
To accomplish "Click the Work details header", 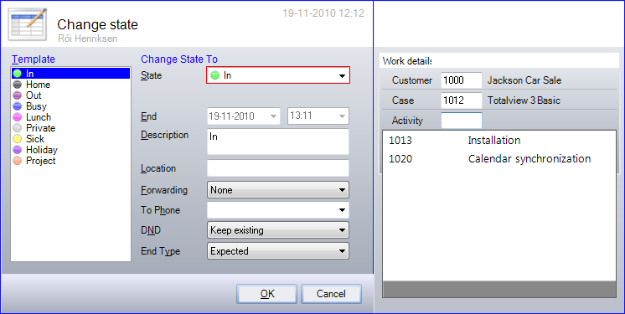I will point(407,61).
